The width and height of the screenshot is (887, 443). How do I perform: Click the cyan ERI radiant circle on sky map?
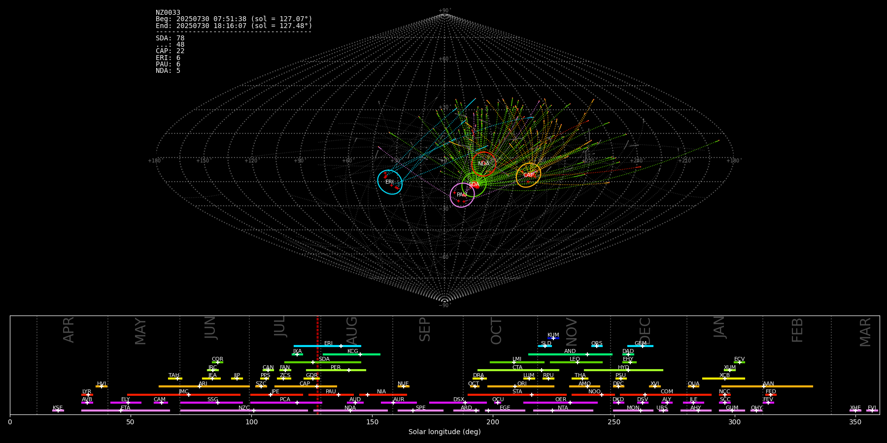(390, 182)
